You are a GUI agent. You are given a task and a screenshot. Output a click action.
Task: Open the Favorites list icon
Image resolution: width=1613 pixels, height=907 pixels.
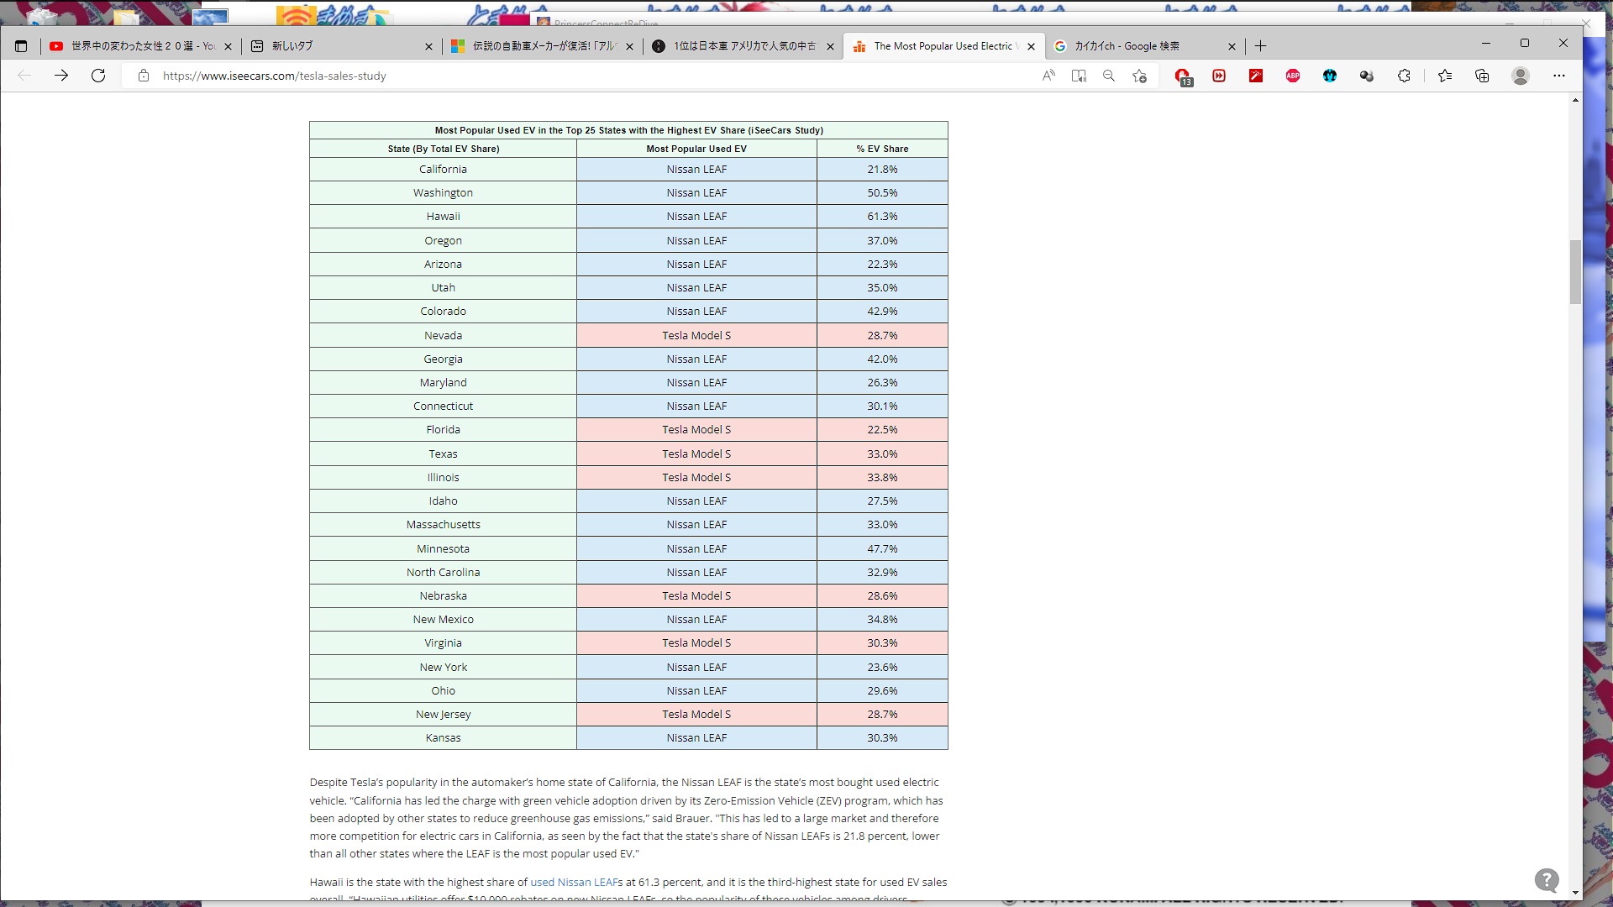click(1445, 76)
